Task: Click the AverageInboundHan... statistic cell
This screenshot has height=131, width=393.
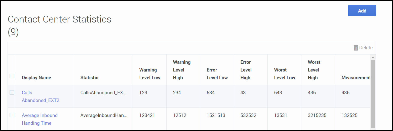Action: tap(104, 115)
